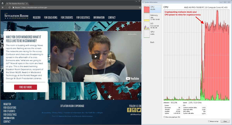The image size is (232, 125).
Task: Click the Context switches delta row
Action: [194, 108]
